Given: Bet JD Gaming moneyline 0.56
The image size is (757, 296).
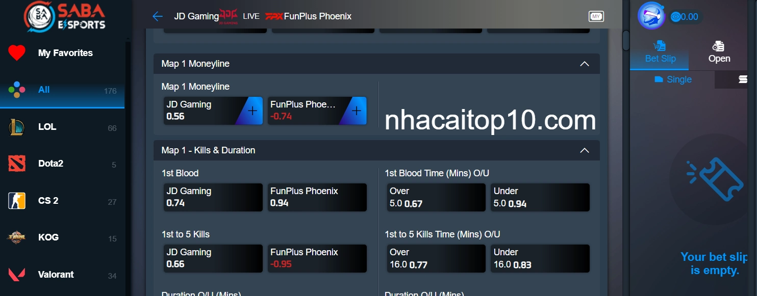Looking at the screenshot, I should 213,111.
